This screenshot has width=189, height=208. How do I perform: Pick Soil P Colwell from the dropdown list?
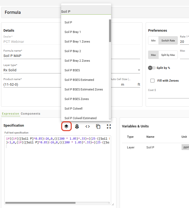(73, 109)
